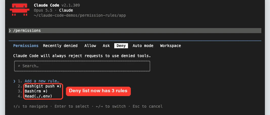Focus the Search… rules input box
The width and height of the screenshot is (270, 115).
click(82, 66)
